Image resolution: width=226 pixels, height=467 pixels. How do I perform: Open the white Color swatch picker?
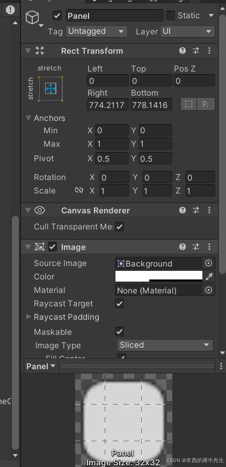159,276
